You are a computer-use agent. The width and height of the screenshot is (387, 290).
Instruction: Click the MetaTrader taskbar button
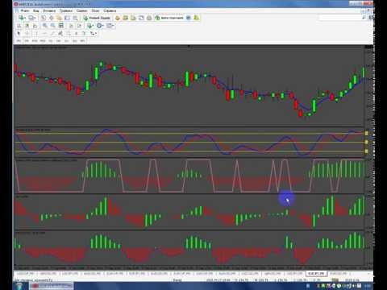pos(51,286)
